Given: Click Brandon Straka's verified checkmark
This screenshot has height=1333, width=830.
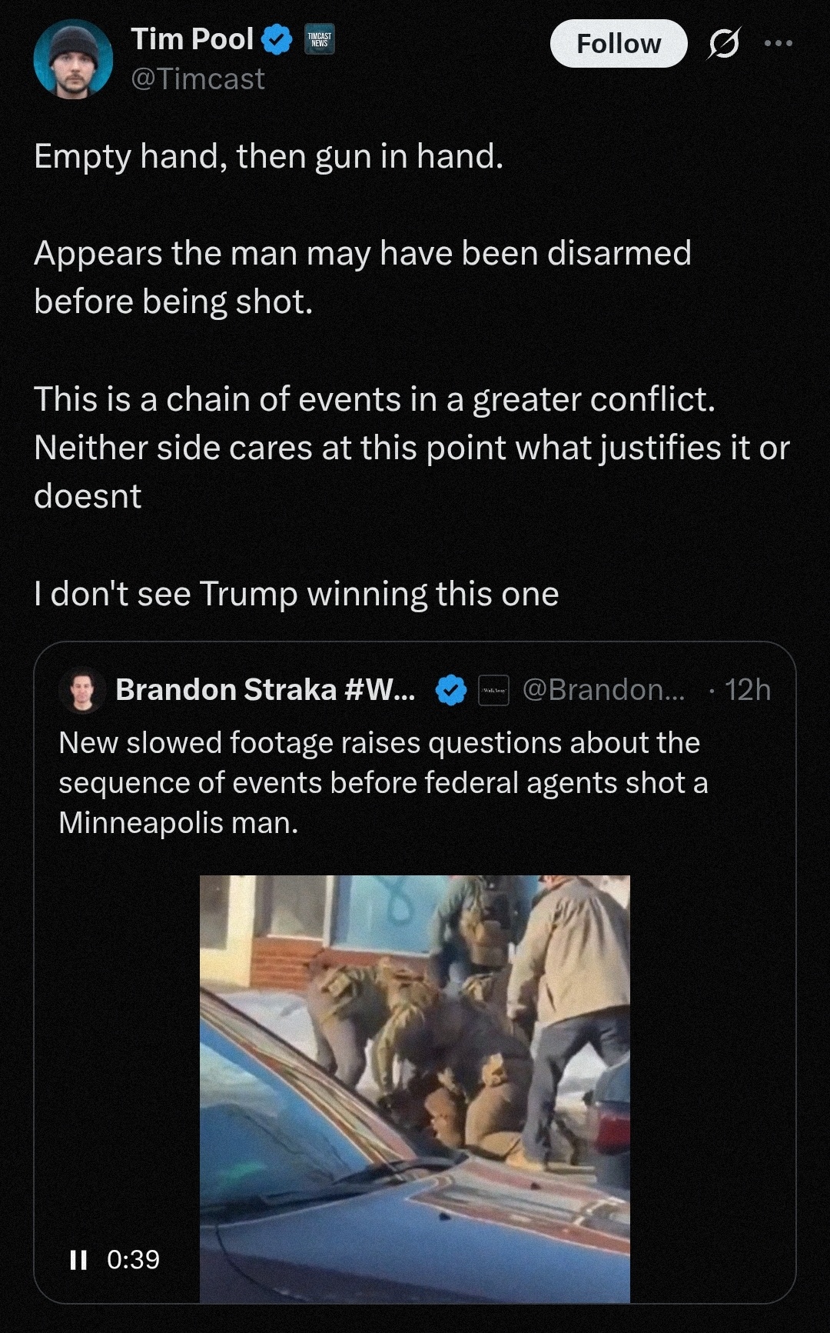Looking at the screenshot, I should click(x=451, y=690).
